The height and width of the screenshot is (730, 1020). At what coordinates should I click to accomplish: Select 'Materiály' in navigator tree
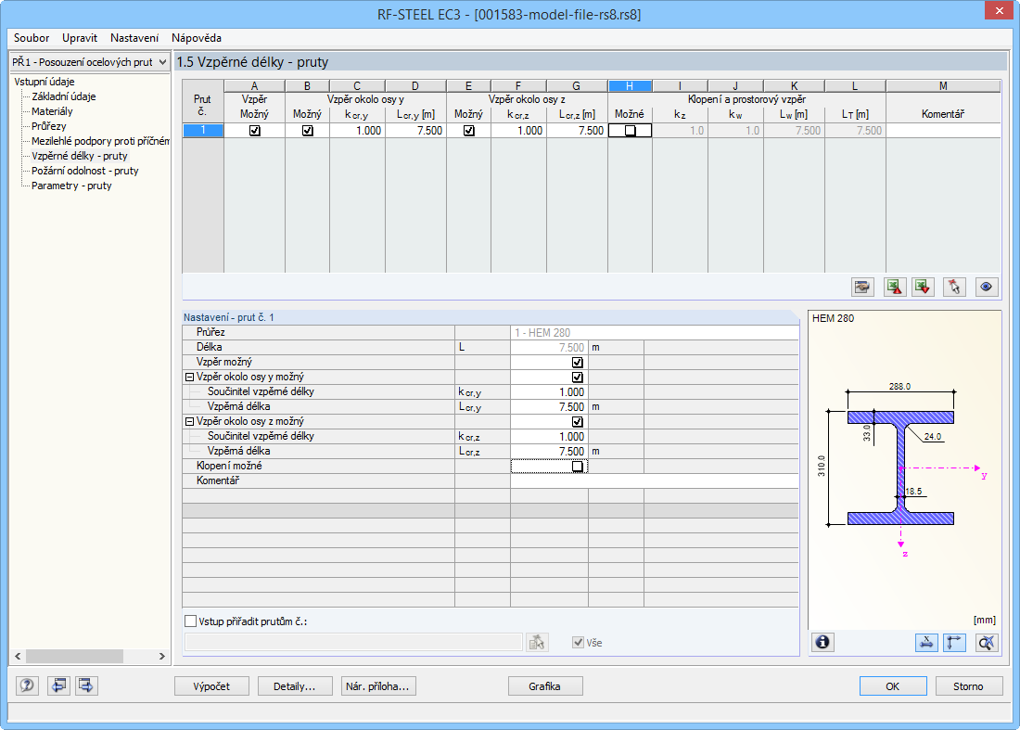pos(52,111)
